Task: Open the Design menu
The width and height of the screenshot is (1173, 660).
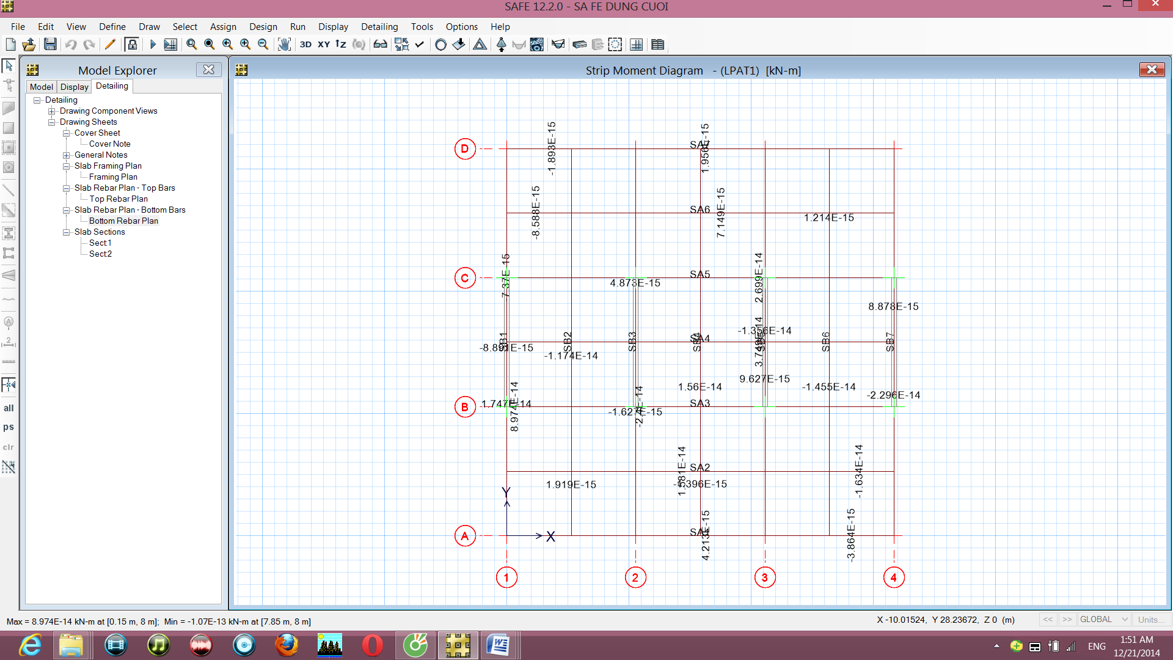Action: pyautogui.click(x=263, y=27)
